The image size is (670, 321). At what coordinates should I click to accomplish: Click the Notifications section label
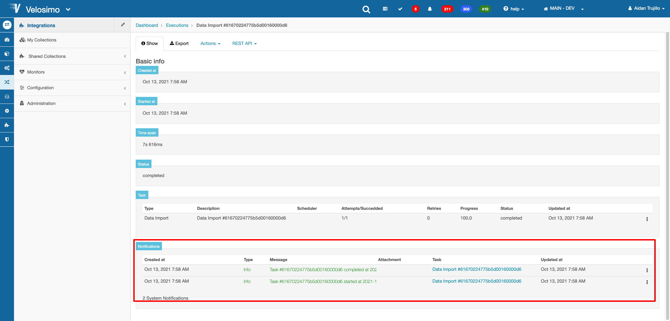149,246
